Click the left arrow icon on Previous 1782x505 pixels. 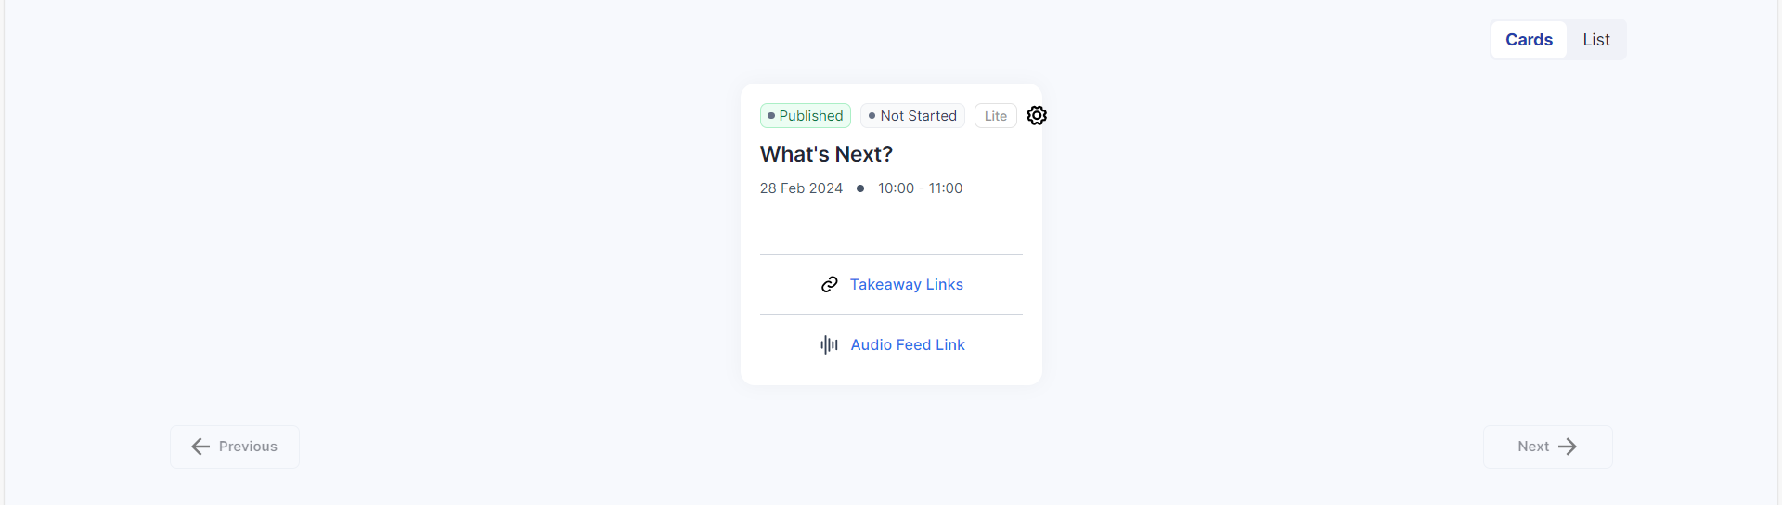coord(200,447)
